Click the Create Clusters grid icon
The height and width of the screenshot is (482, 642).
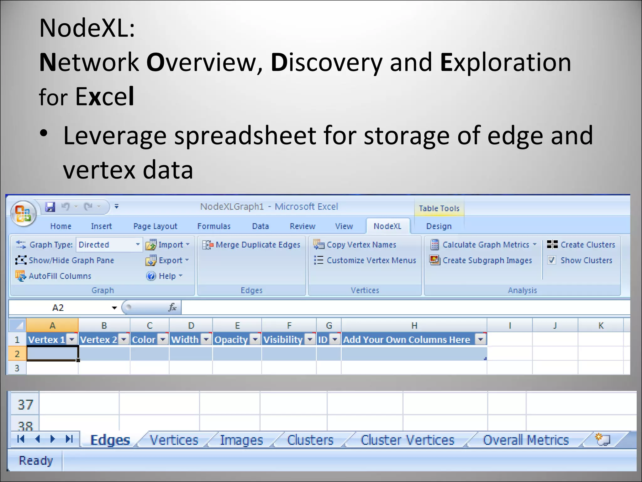tap(552, 244)
